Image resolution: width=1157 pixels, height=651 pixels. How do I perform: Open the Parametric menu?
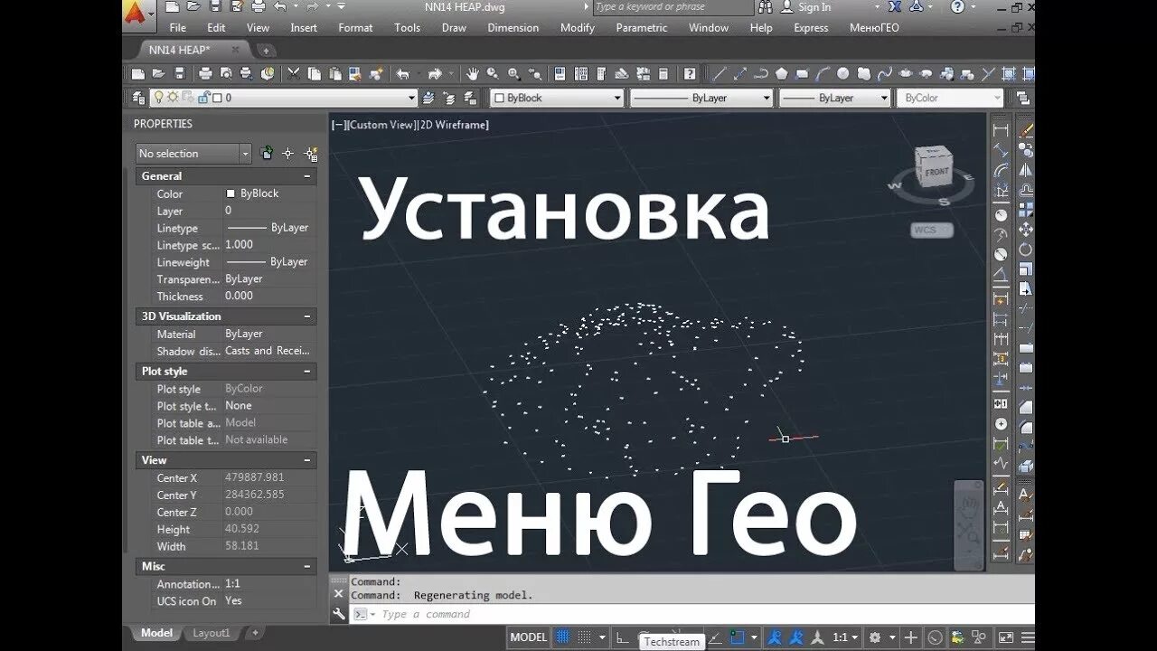pyautogui.click(x=642, y=28)
